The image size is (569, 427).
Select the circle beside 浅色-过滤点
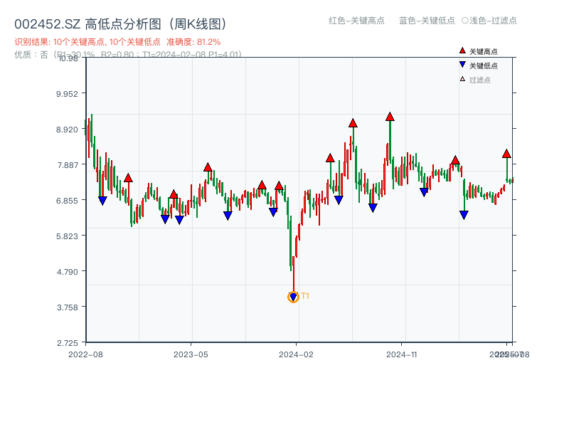point(465,21)
